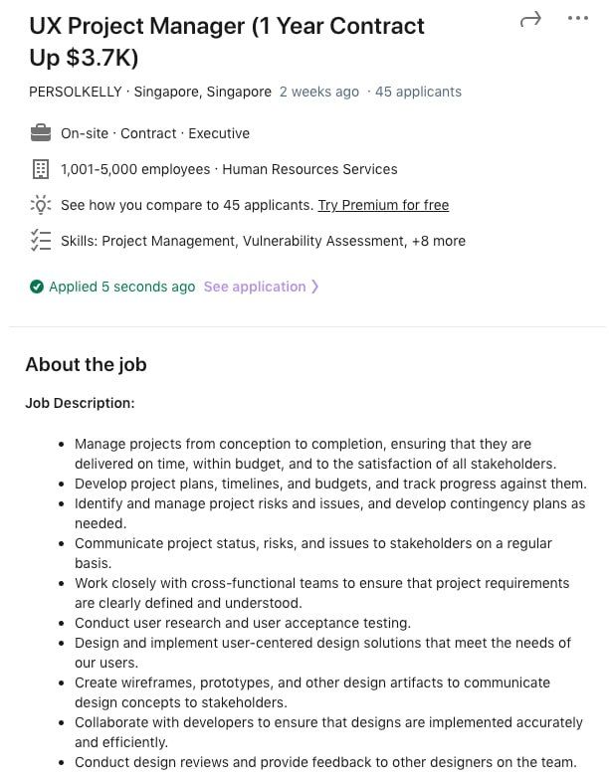Click the About the job heading
Image resolution: width=609 pixels, height=780 pixels.
click(x=86, y=364)
